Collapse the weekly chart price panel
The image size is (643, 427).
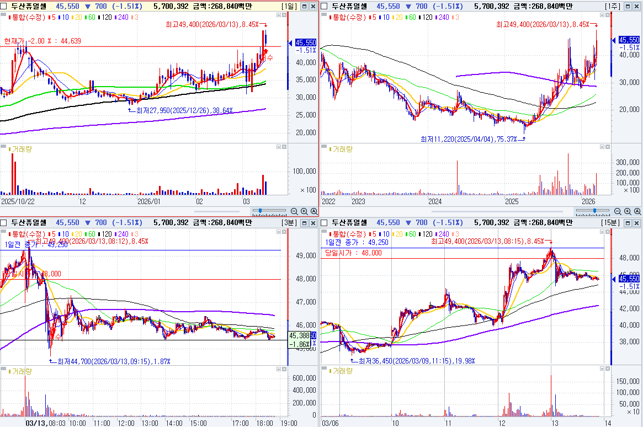point(602,15)
